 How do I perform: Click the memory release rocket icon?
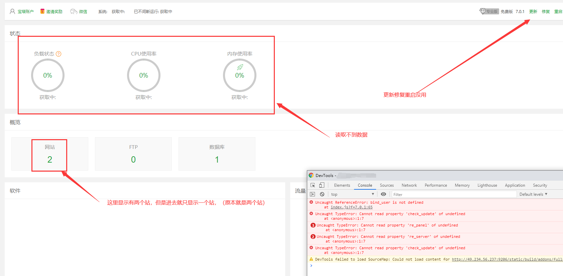pos(240,67)
